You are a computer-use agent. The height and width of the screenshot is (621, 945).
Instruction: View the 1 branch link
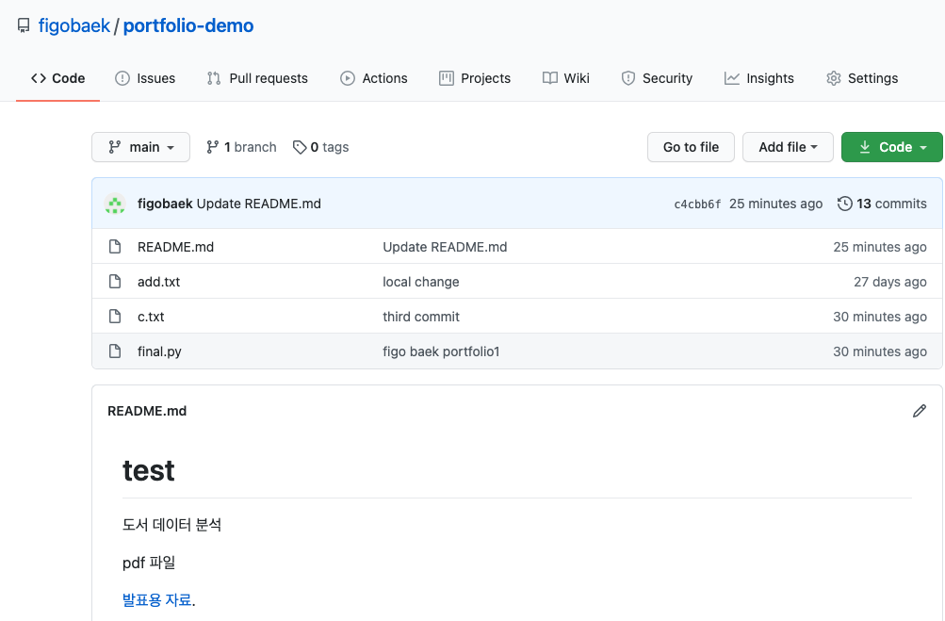[x=241, y=147]
